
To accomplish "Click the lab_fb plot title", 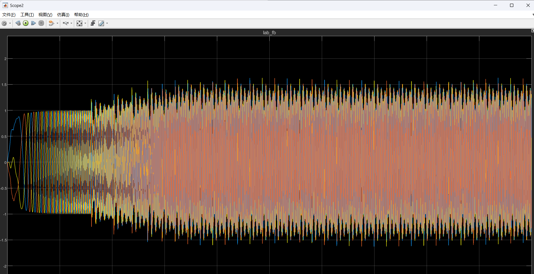I will tap(269, 33).
